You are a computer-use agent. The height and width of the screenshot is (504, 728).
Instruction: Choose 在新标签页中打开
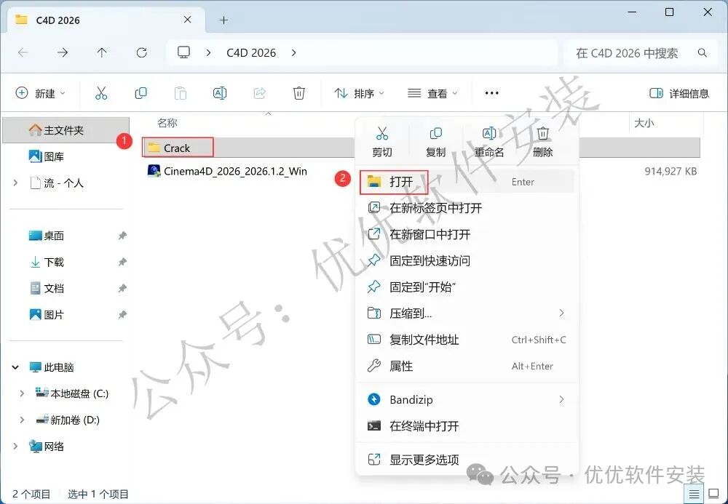click(467, 208)
